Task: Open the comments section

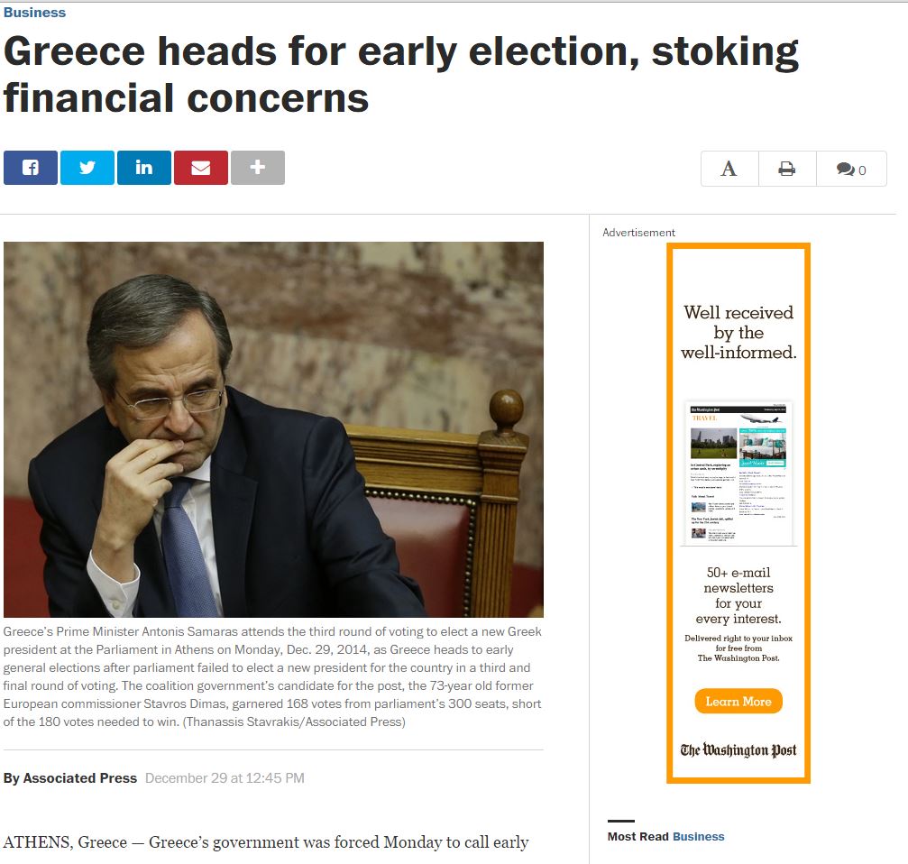Action: coord(851,169)
